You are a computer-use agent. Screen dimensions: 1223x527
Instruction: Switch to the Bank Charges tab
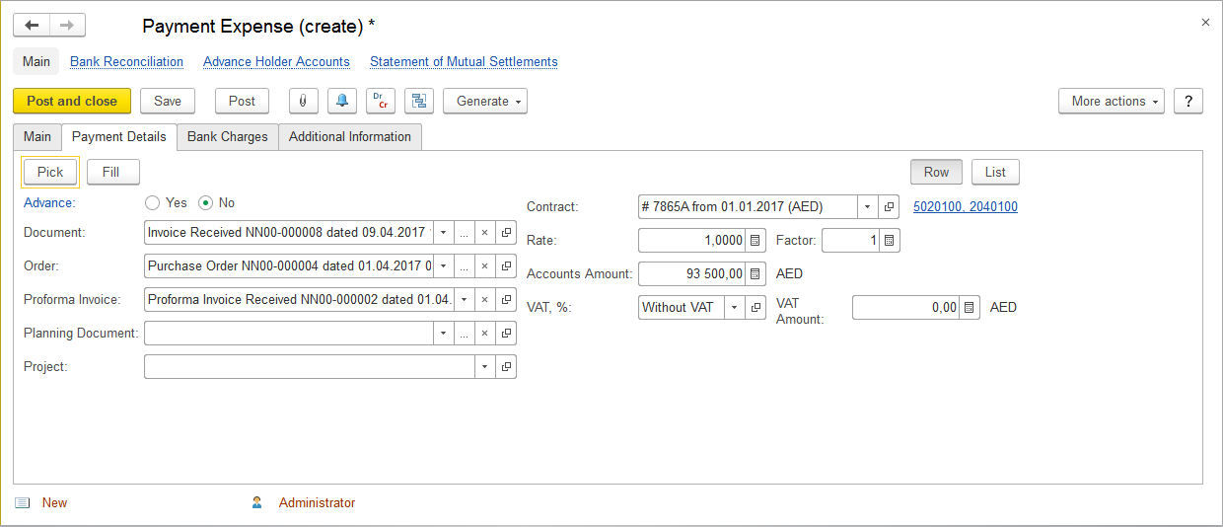click(227, 137)
